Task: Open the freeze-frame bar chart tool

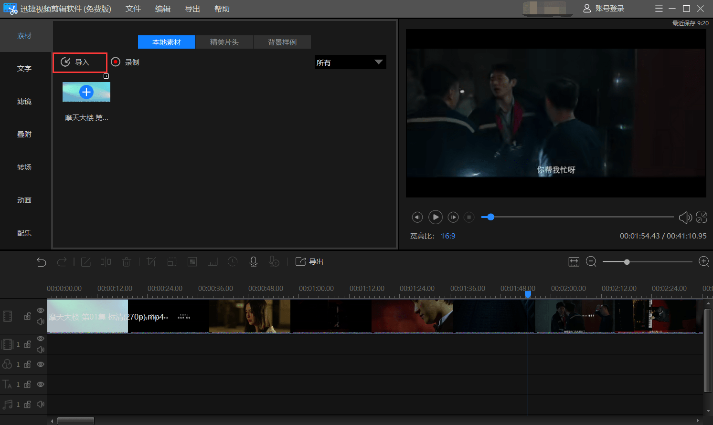Action: (x=213, y=262)
